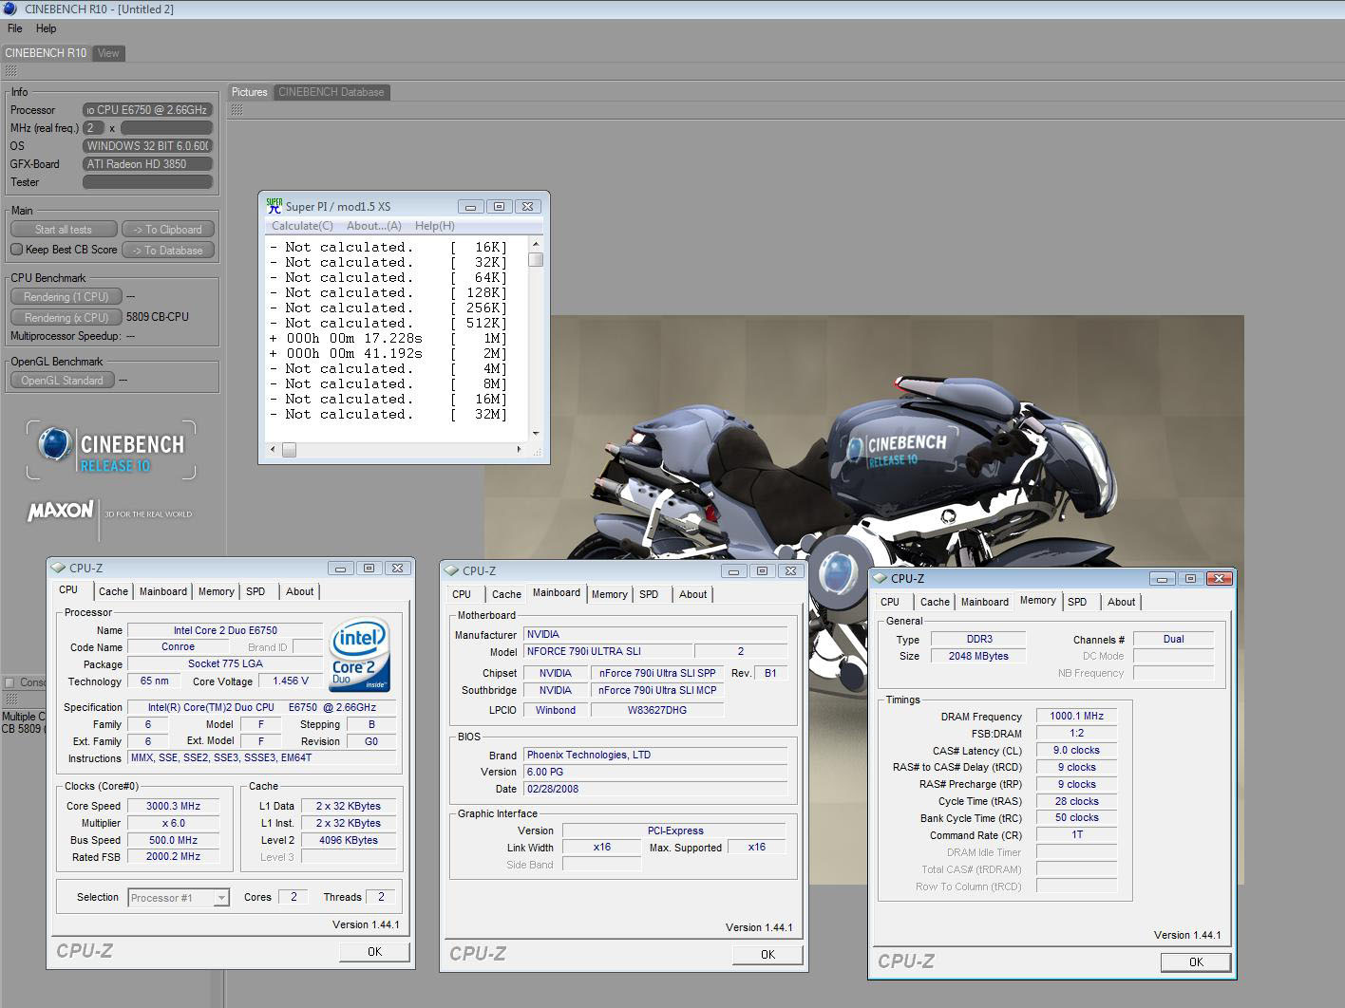Click the To Clipboard button

(x=167, y=230)
